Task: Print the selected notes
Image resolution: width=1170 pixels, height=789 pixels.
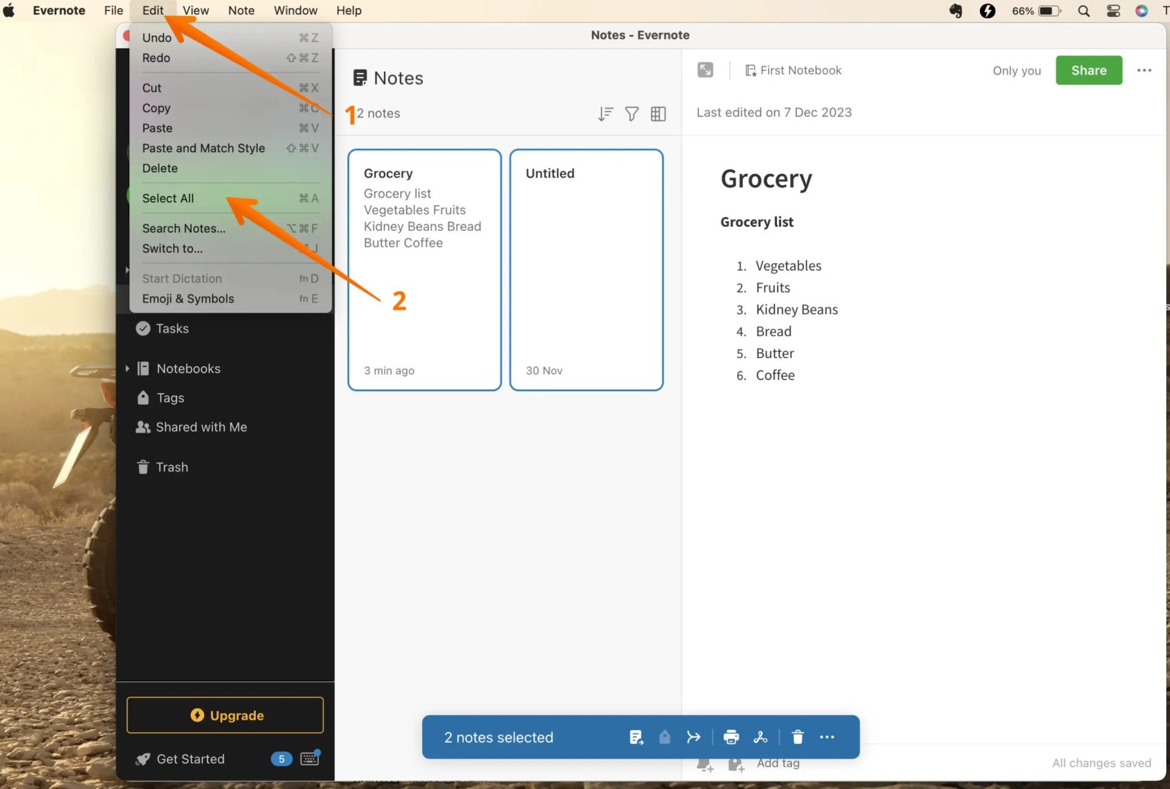Action: pos(731,737)
